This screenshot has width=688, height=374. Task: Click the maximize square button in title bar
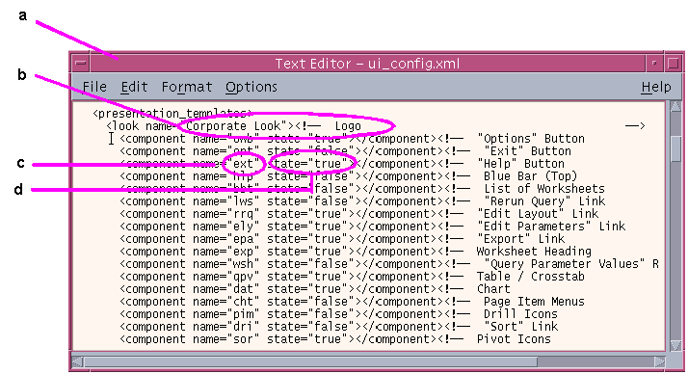674,64
